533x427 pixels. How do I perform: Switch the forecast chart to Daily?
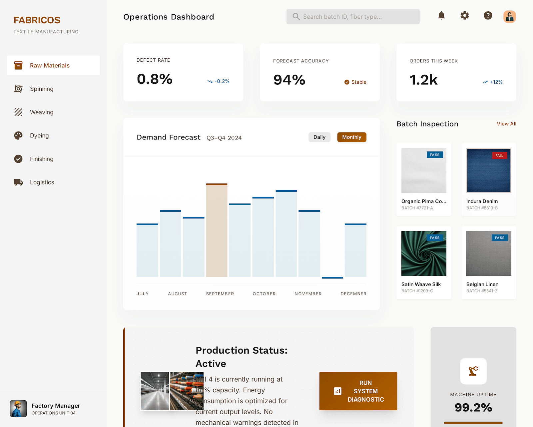point(319,137)
